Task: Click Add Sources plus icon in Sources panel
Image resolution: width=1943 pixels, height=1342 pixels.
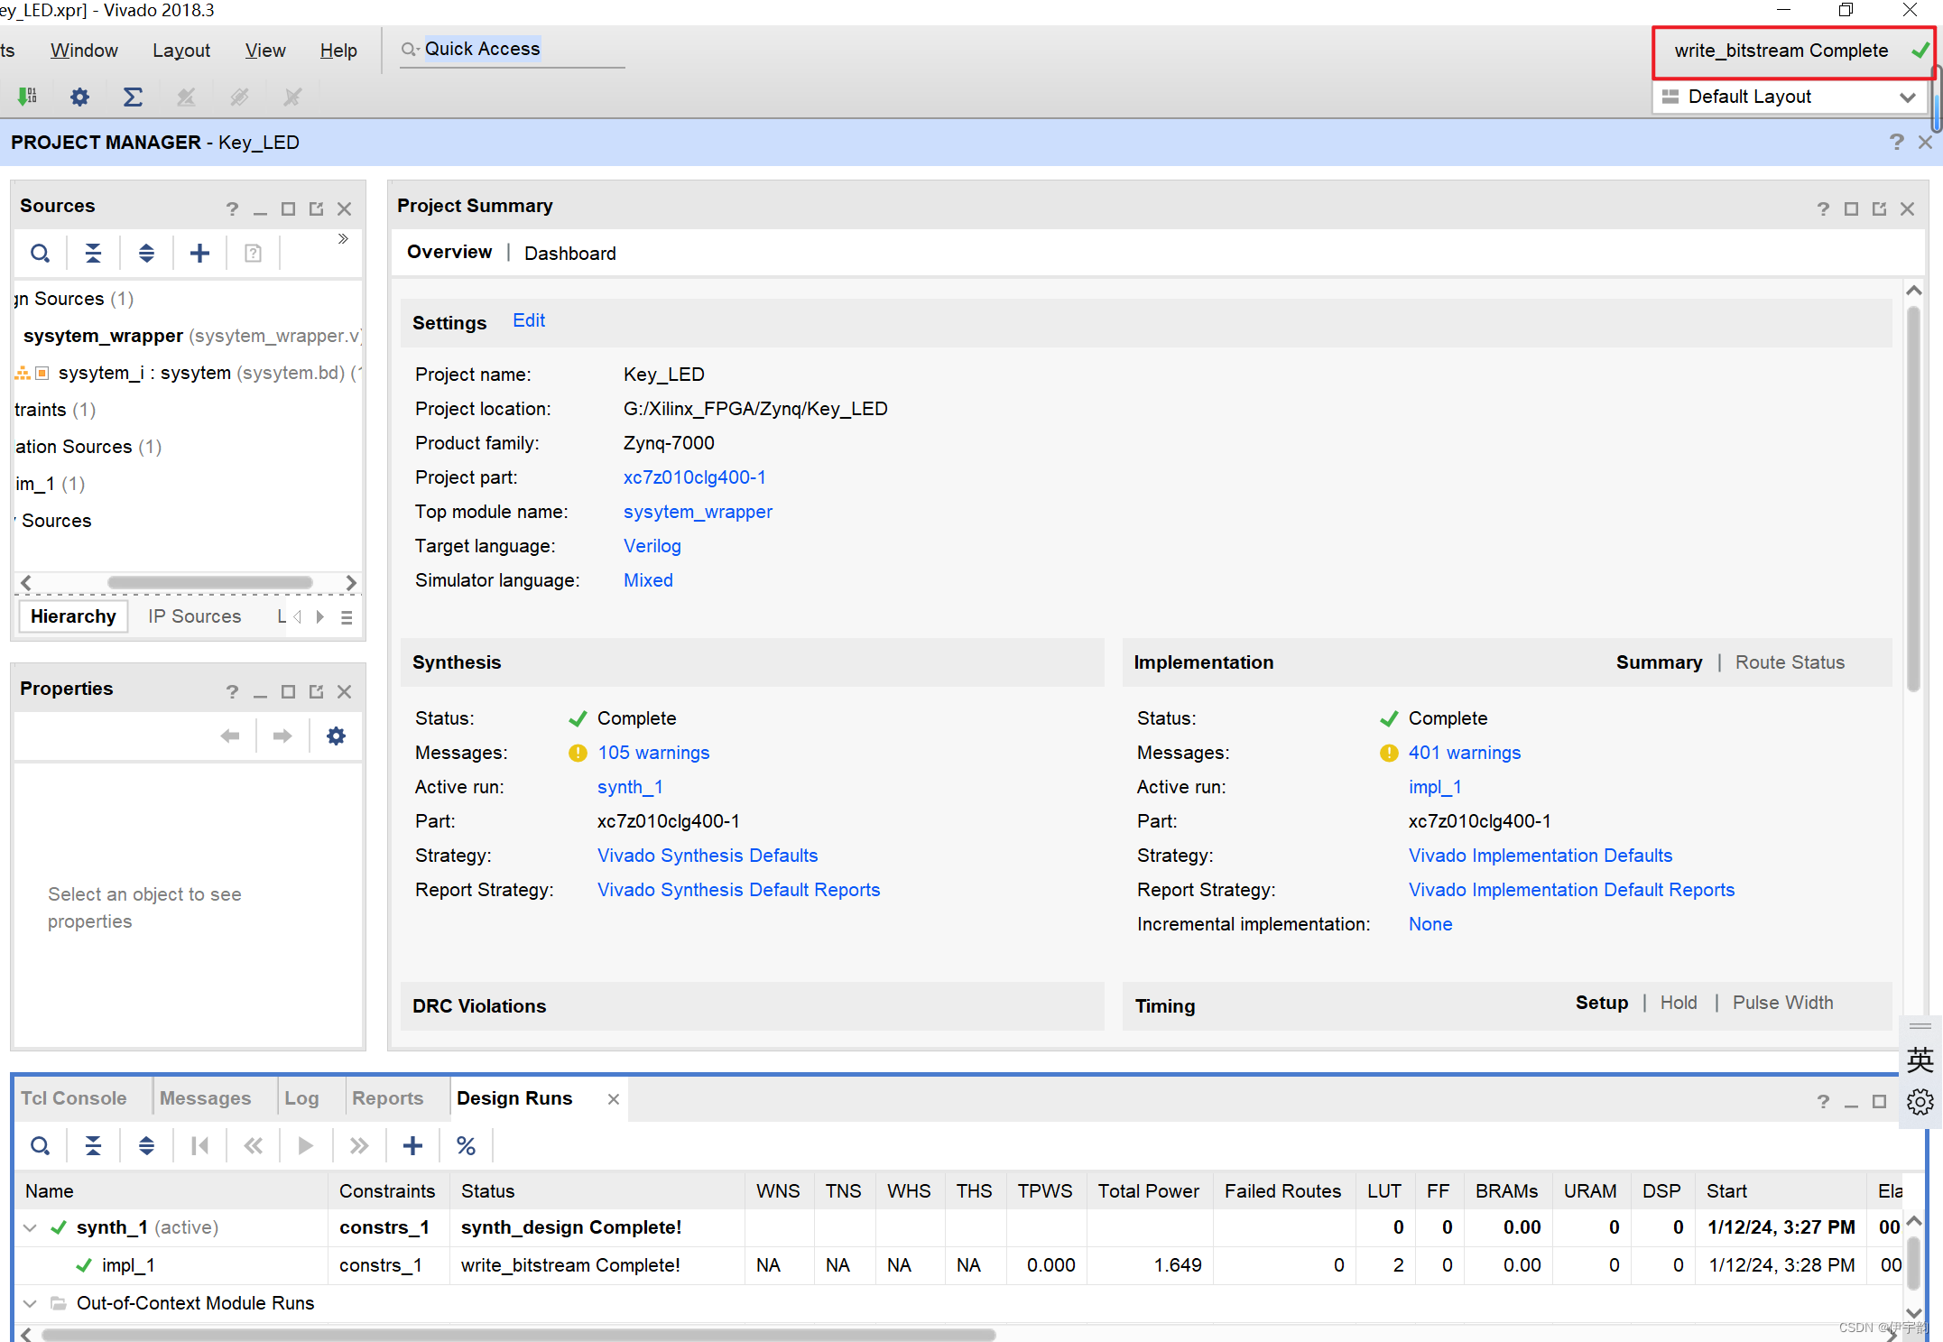Action: [199, 254]
